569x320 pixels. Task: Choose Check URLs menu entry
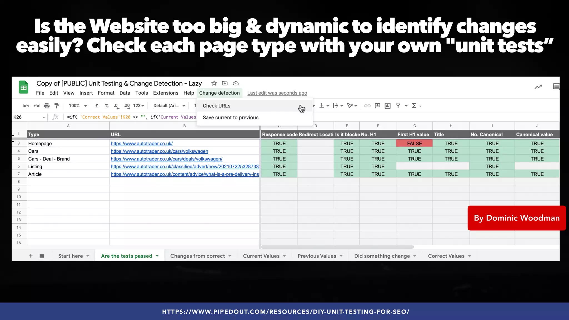[254, 106]
